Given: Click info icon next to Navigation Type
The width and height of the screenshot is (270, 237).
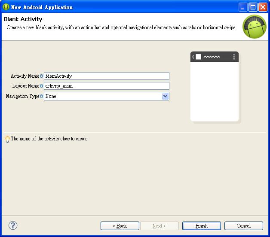Looking at the screenshot, I should click(42, 96).
